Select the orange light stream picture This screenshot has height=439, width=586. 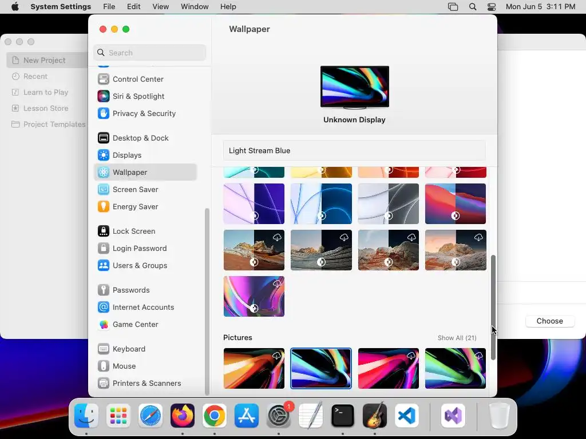click(x=254, y=369)
